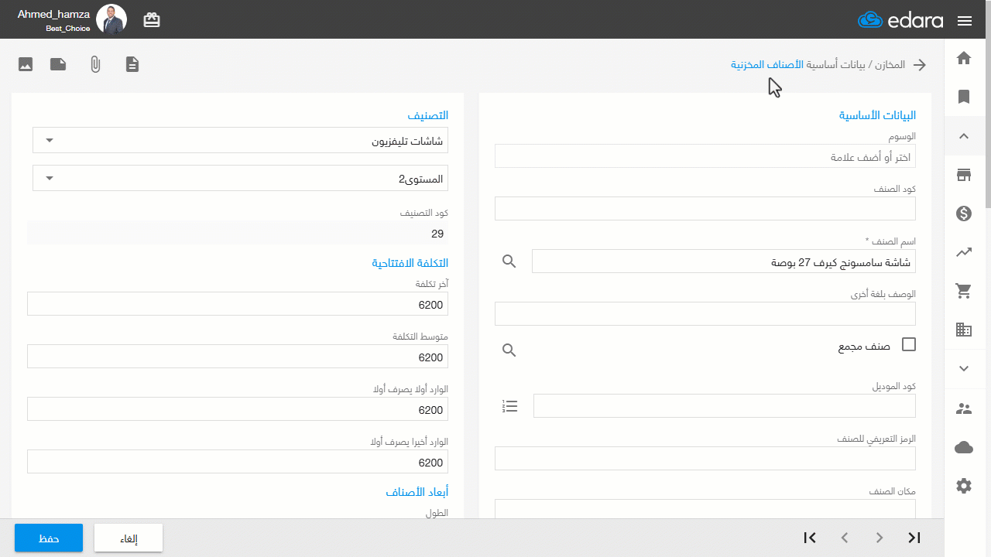Image resolution: width=991 pixels, height=557 pixels.
Task: Go to previous record chevron
Action: click(x=845, y=538)
